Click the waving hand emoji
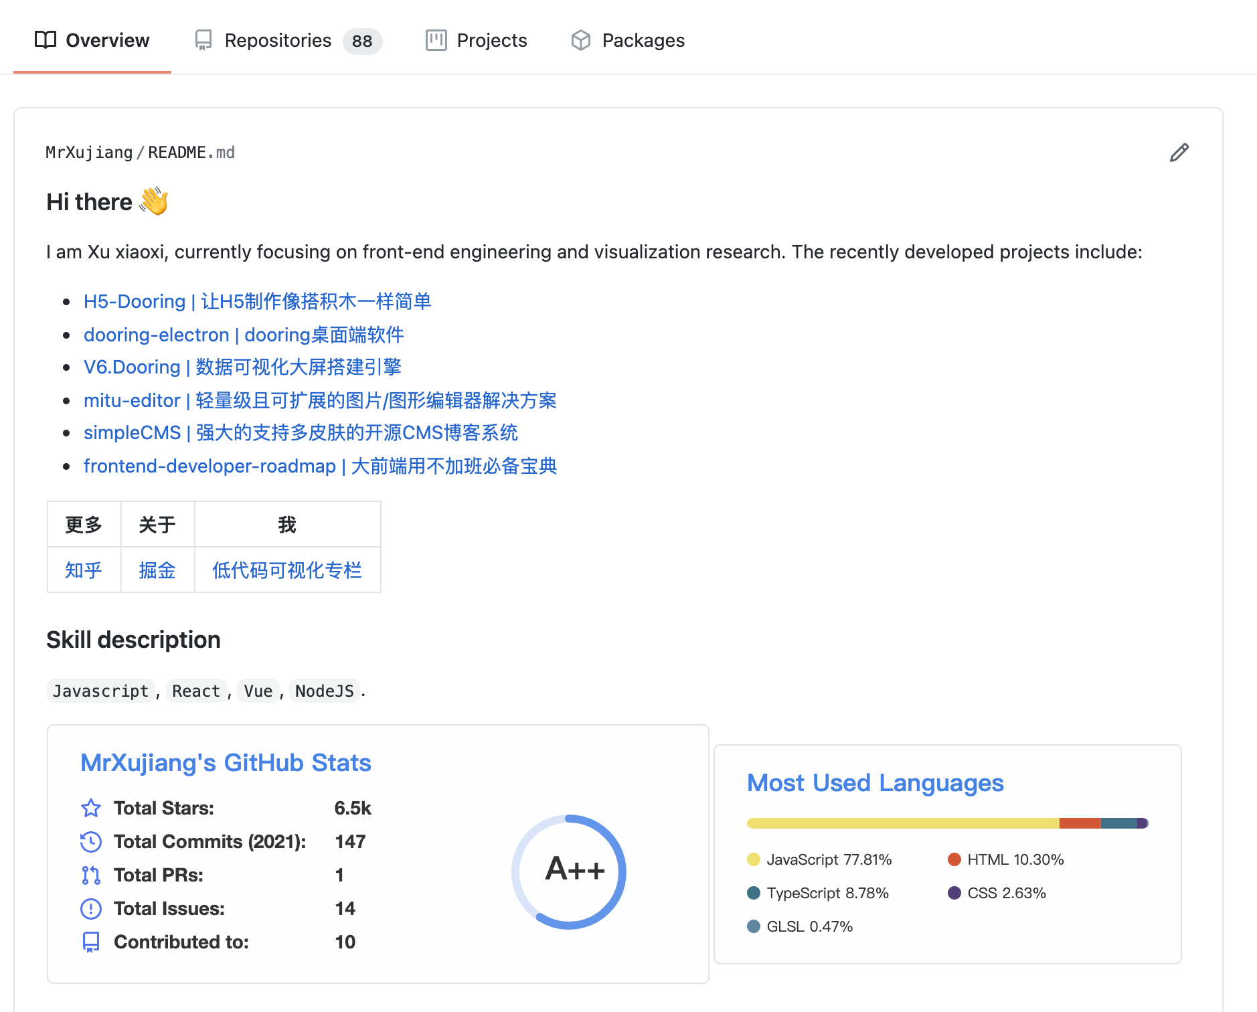 [154, 201]
